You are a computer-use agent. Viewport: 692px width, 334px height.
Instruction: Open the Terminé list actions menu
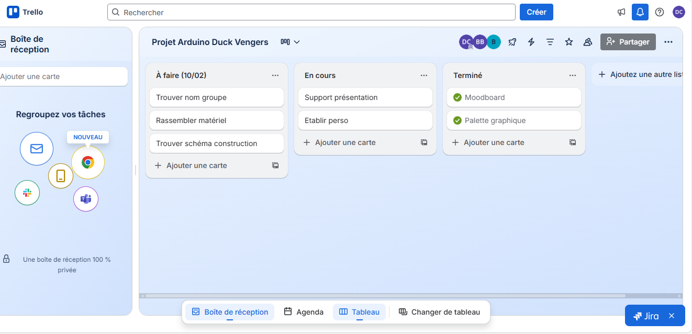(x=573, y=75)
